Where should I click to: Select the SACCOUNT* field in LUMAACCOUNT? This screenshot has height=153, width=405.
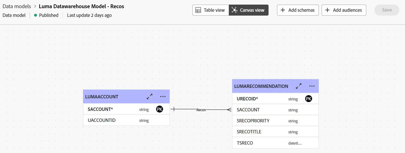coord(126,109)
